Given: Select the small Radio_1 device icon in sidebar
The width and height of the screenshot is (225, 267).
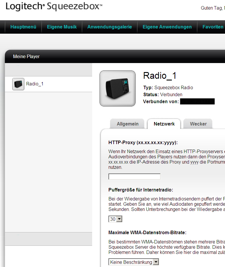Looking at the screenshot, I should pos(18,84).
